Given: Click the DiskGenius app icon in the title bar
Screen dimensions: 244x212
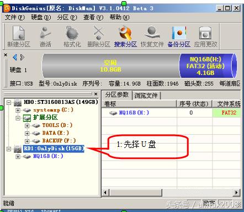Looking at the screenshot, I should click(x=7, y=8).
